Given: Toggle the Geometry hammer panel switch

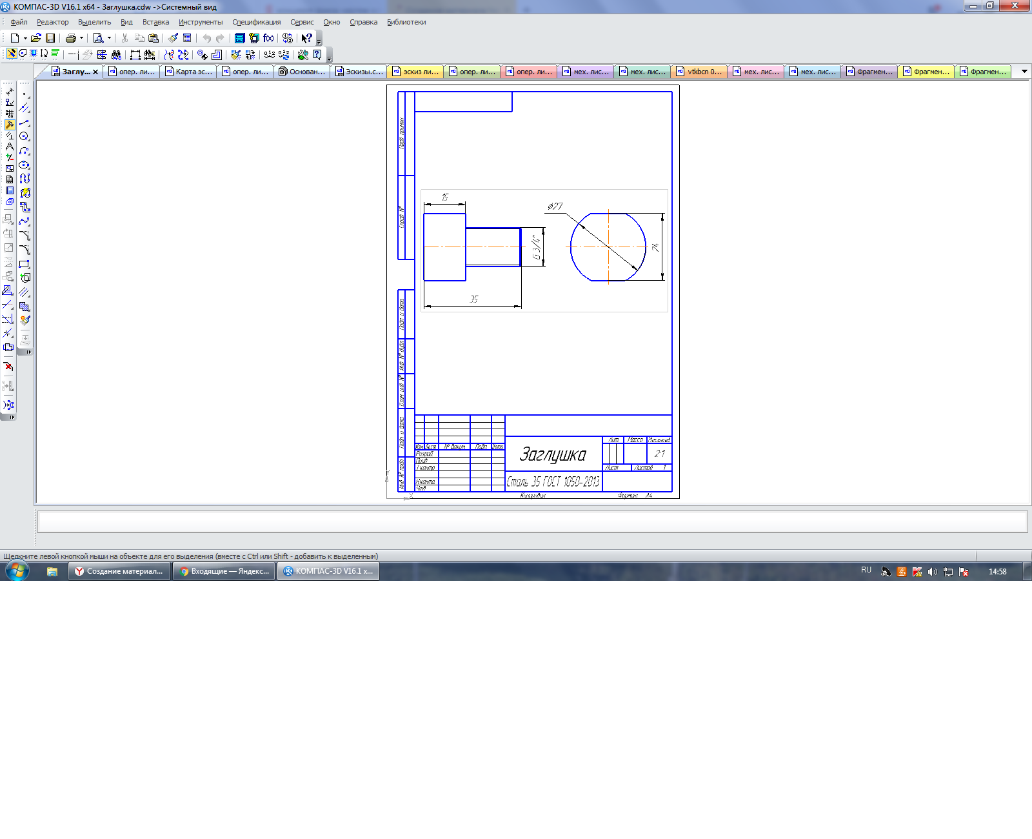Looking at the screenshot, I should tap(10, 125).
